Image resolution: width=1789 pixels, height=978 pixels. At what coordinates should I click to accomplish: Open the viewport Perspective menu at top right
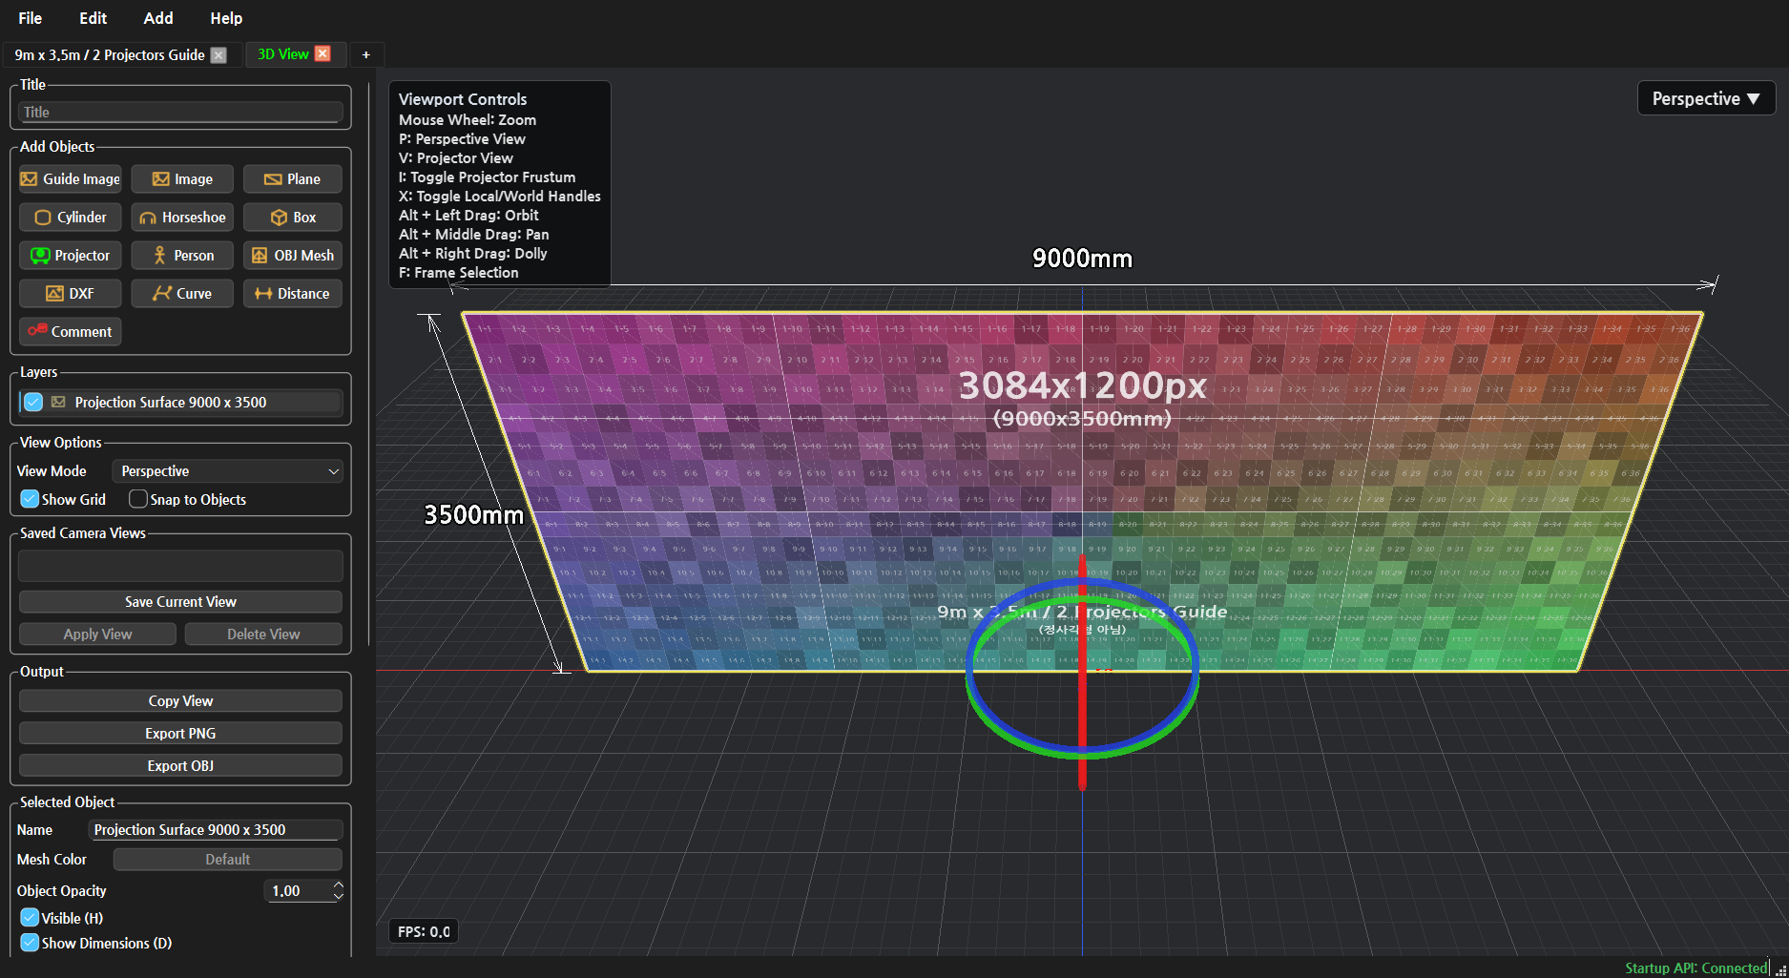[1706, 98]
